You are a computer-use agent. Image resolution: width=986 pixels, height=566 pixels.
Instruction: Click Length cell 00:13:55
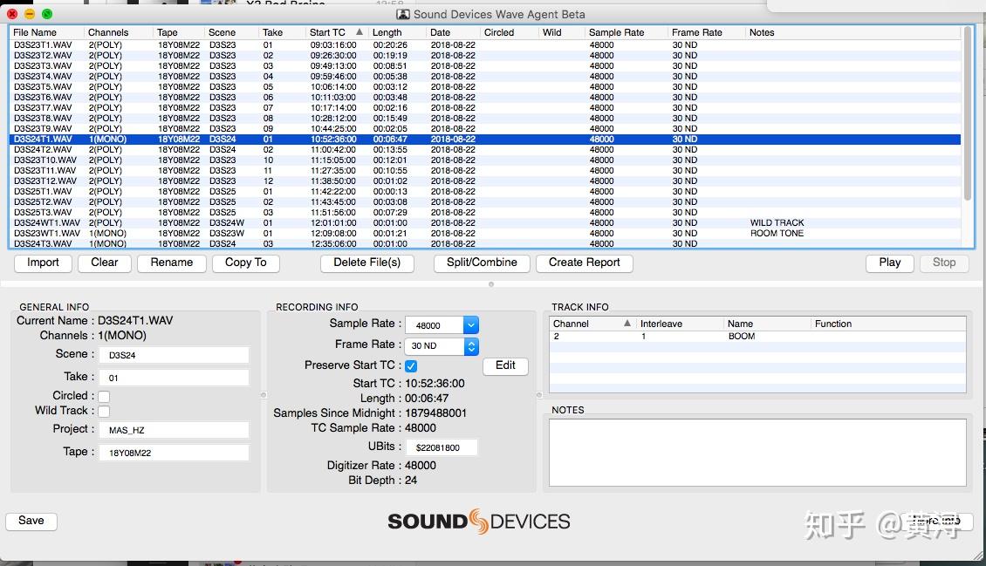point(390,149)
